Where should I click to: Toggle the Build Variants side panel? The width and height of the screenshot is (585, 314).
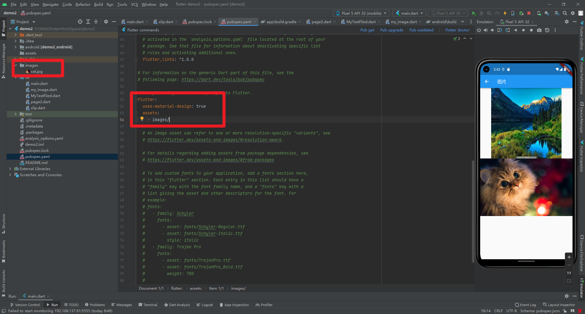tap(4, 283)
